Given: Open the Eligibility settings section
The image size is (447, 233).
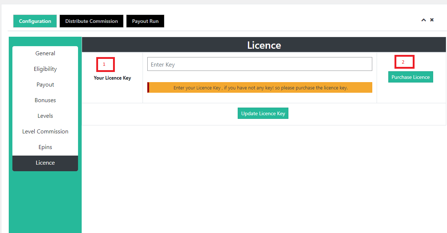Looking at the screenshot, I should click(45, 69).
